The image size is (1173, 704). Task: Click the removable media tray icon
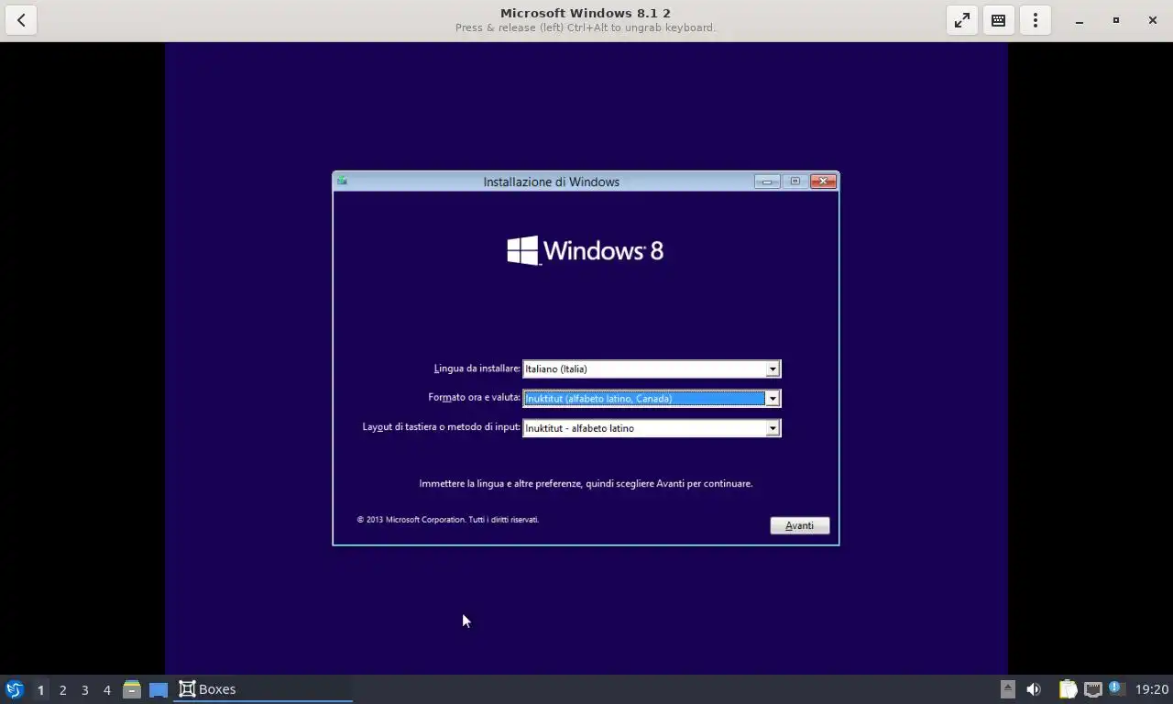(x=1007, y=689)
